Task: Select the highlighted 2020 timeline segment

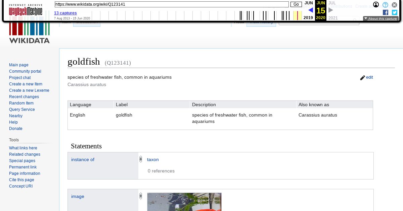Action: [x=297, y=15]
